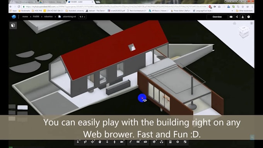263x148 pixels.
Task: Open the HOC PHE bookmark folder
Action: point(37,11)
